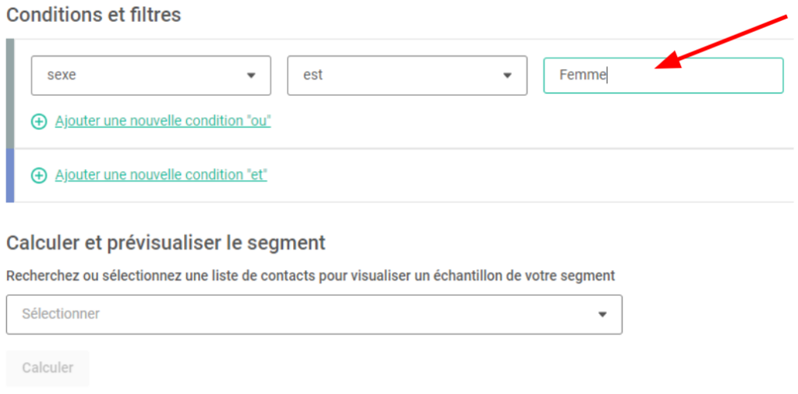This screenshot has height=394, width=798.
Task: Open the "est" operator dropdown
Action: tap(407, 76)
